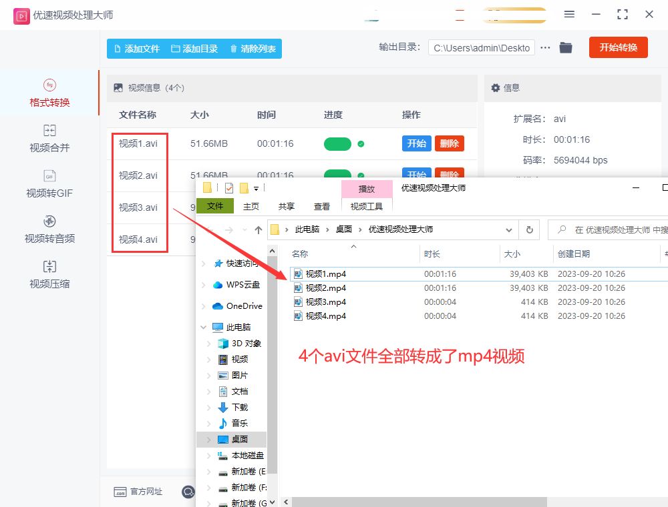Sort by 名称 column header

(x=300, y=254)
